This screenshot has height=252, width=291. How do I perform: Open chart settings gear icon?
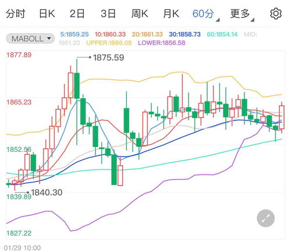tap(276, 14)
